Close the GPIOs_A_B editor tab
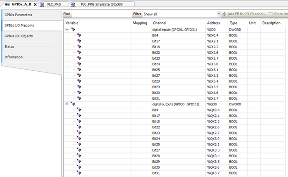288x177 pixels. pos(35,5)
